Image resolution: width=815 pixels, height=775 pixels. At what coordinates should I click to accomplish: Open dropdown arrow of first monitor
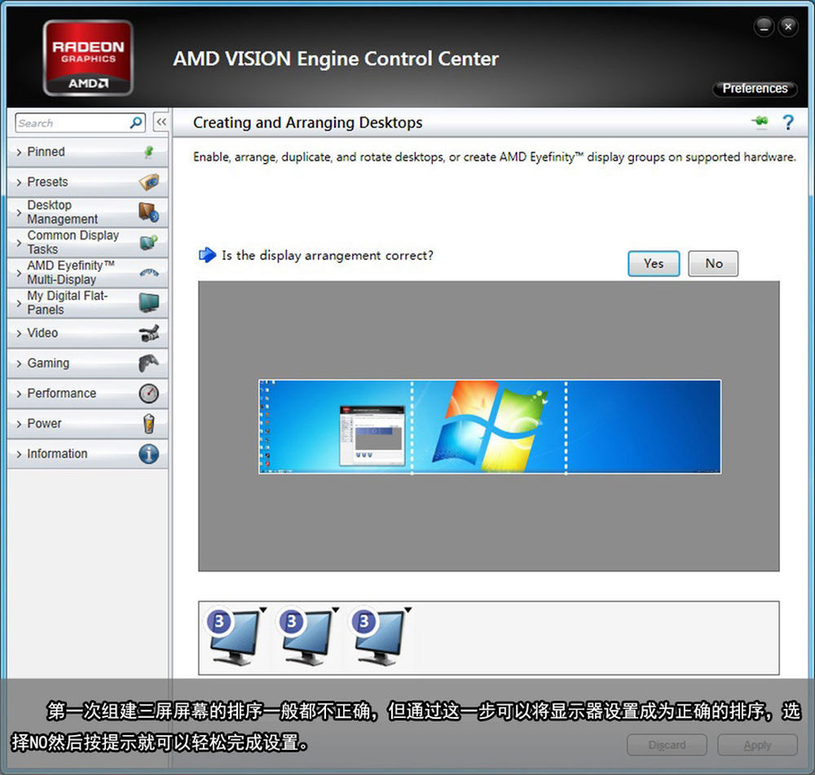tap(263, 610)
